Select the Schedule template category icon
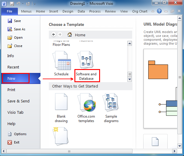 point(62,61)
